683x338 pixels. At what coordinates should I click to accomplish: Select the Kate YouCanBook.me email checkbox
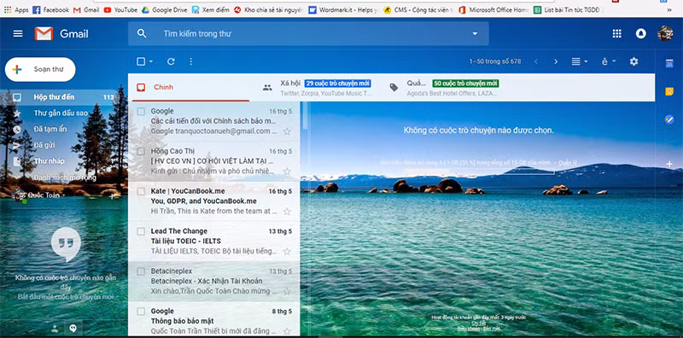[x=141, y=191]
